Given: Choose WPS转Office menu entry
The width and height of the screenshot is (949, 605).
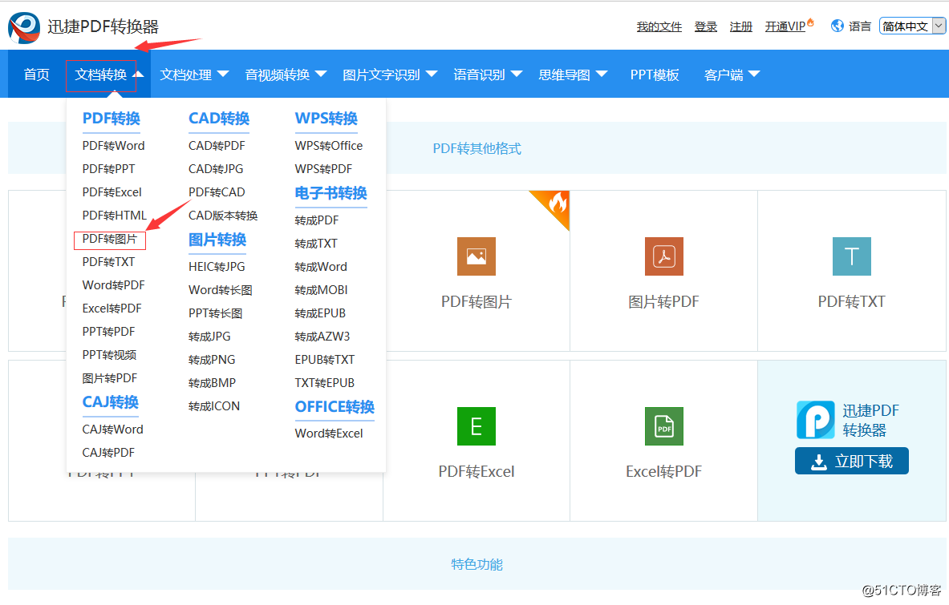Looking at the screenshot, I should [x=329, y=146].
